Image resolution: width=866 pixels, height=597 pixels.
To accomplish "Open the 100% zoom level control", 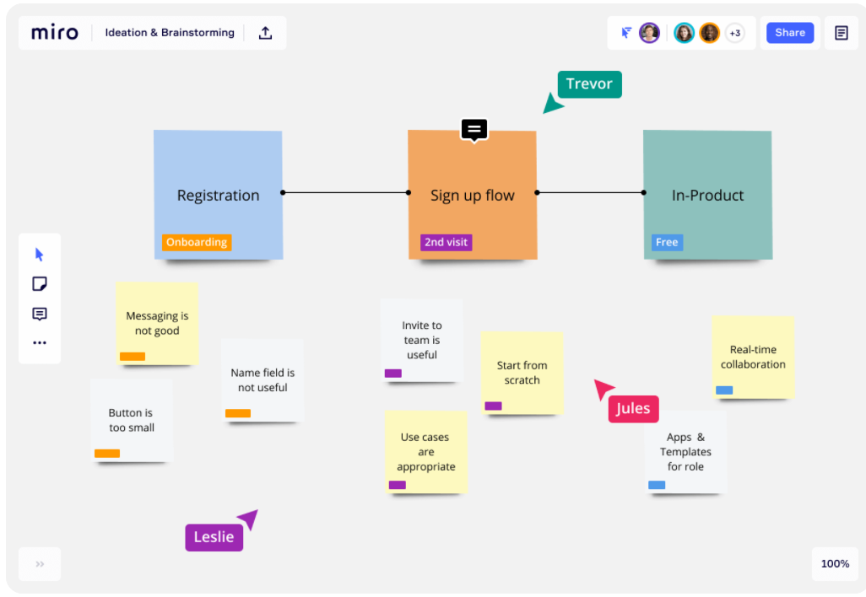I will [835, 564].
